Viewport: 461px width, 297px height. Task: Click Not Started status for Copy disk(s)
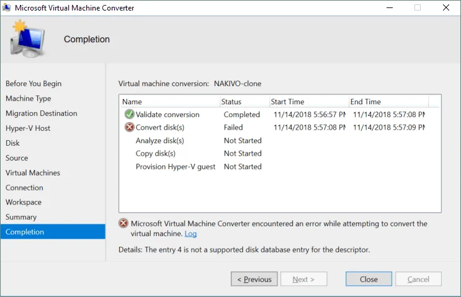[x=243, y=154]
